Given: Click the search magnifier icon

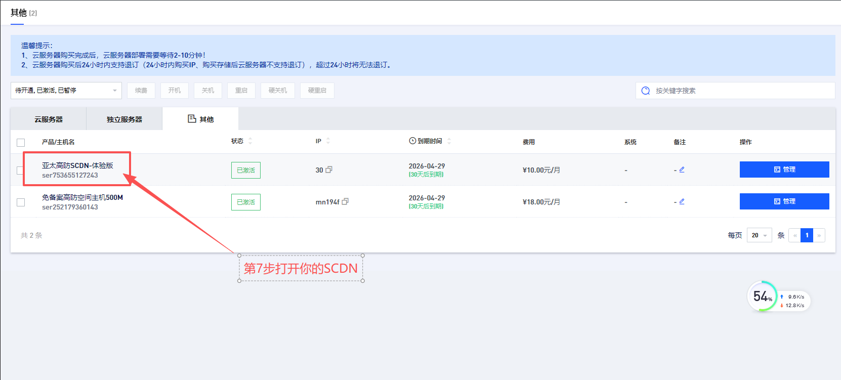Looking at the screenshot, I should point(646,91).
